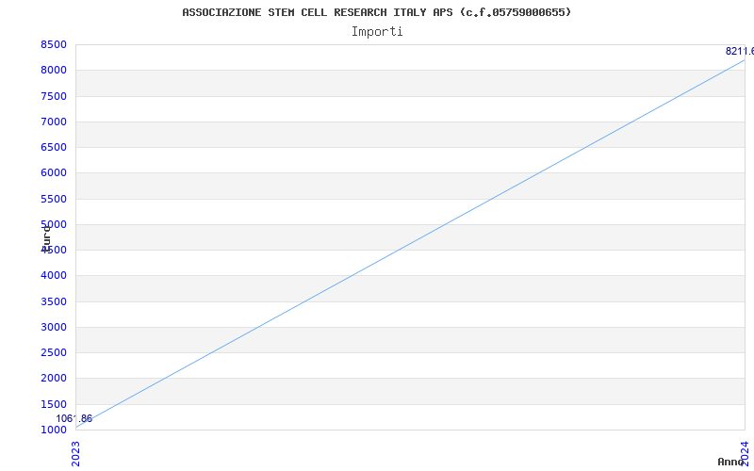This screenshot has width=754, height=471.
Task: Click the Euro axis title
Action: click(x=46, y=238)
